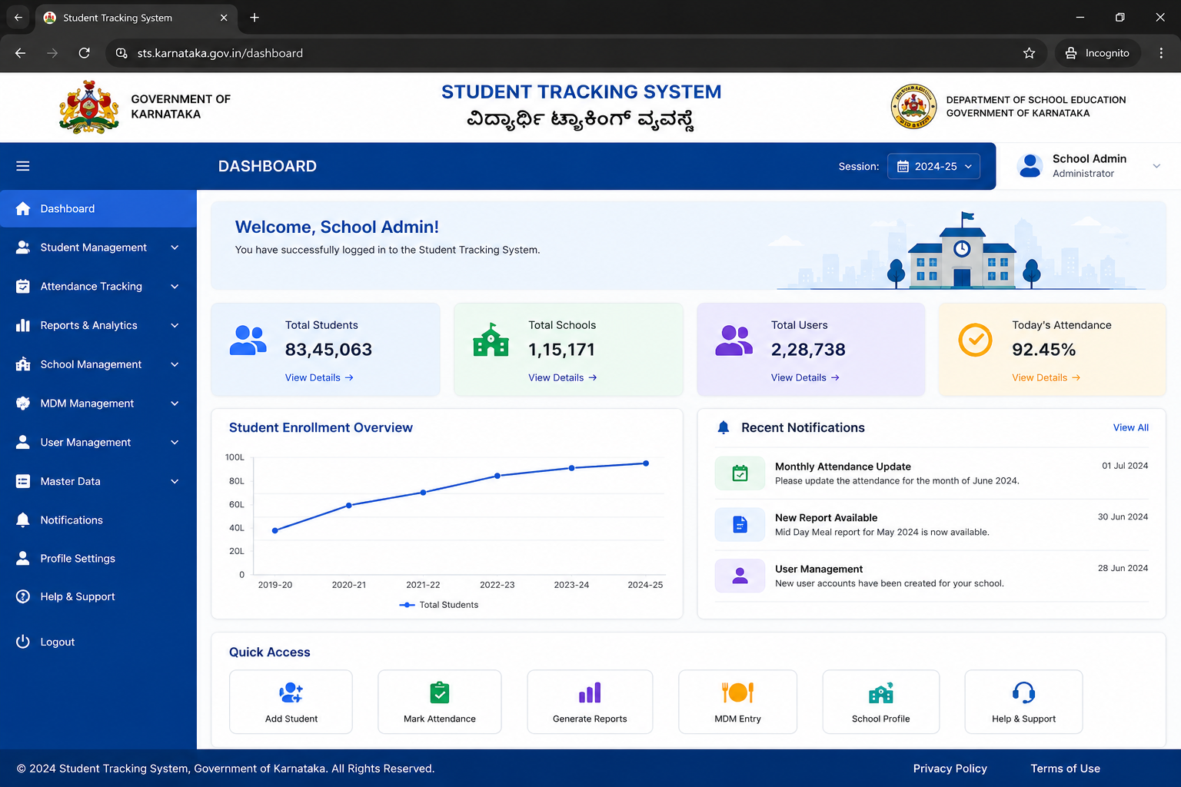The width and height of the screenshot is (1181, 787).
Task: Click the Monthly Attendance Update calendar icon
Action: click(740, 473)
